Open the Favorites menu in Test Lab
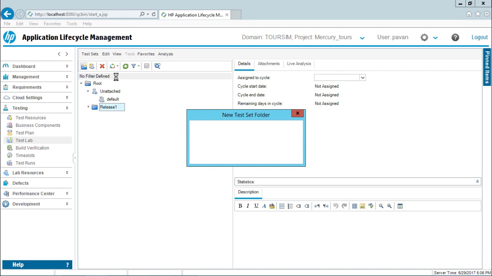The image size is (492, 276). coord(146,54)
